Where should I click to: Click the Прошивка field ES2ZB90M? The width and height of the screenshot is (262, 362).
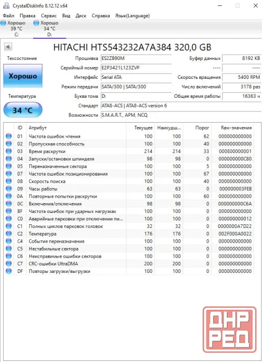tap(136, 58)
